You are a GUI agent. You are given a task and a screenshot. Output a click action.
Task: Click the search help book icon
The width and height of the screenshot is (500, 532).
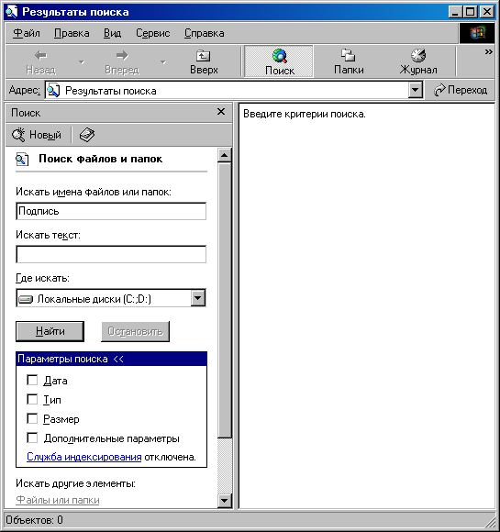tap(87, 135)
